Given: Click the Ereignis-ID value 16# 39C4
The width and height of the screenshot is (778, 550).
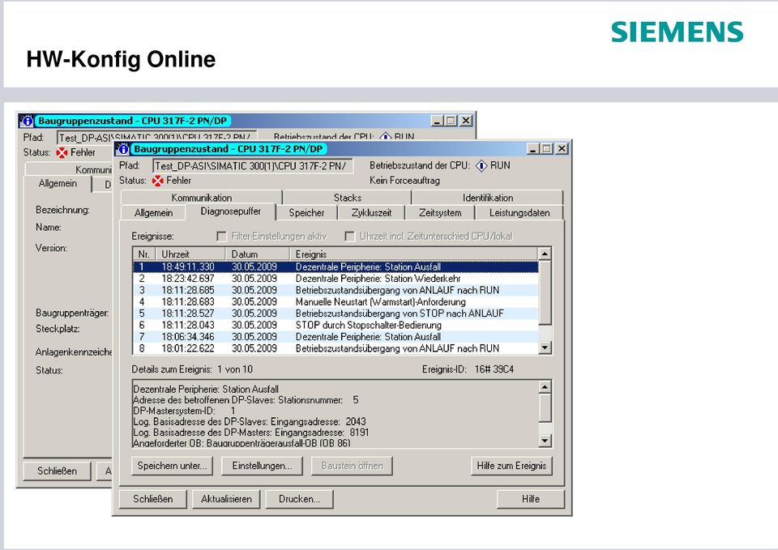Looking at the screenshot, I should tap(494, 369).
